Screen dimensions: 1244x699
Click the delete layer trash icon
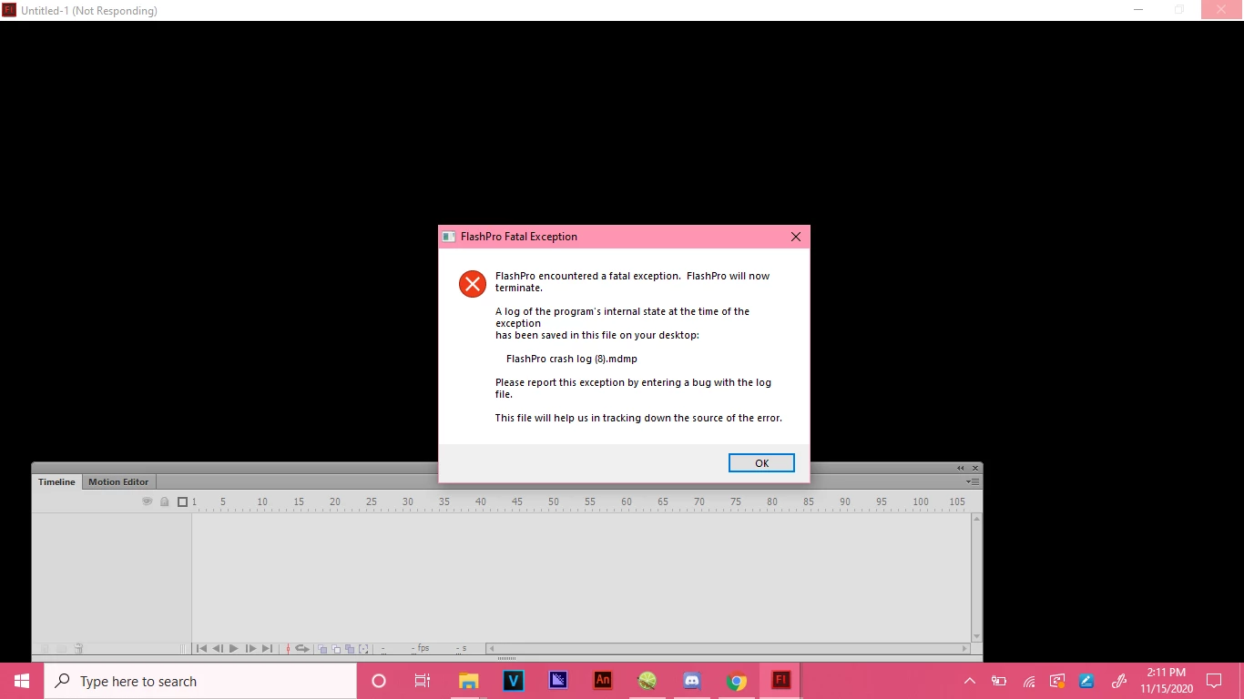coord(79,649)
